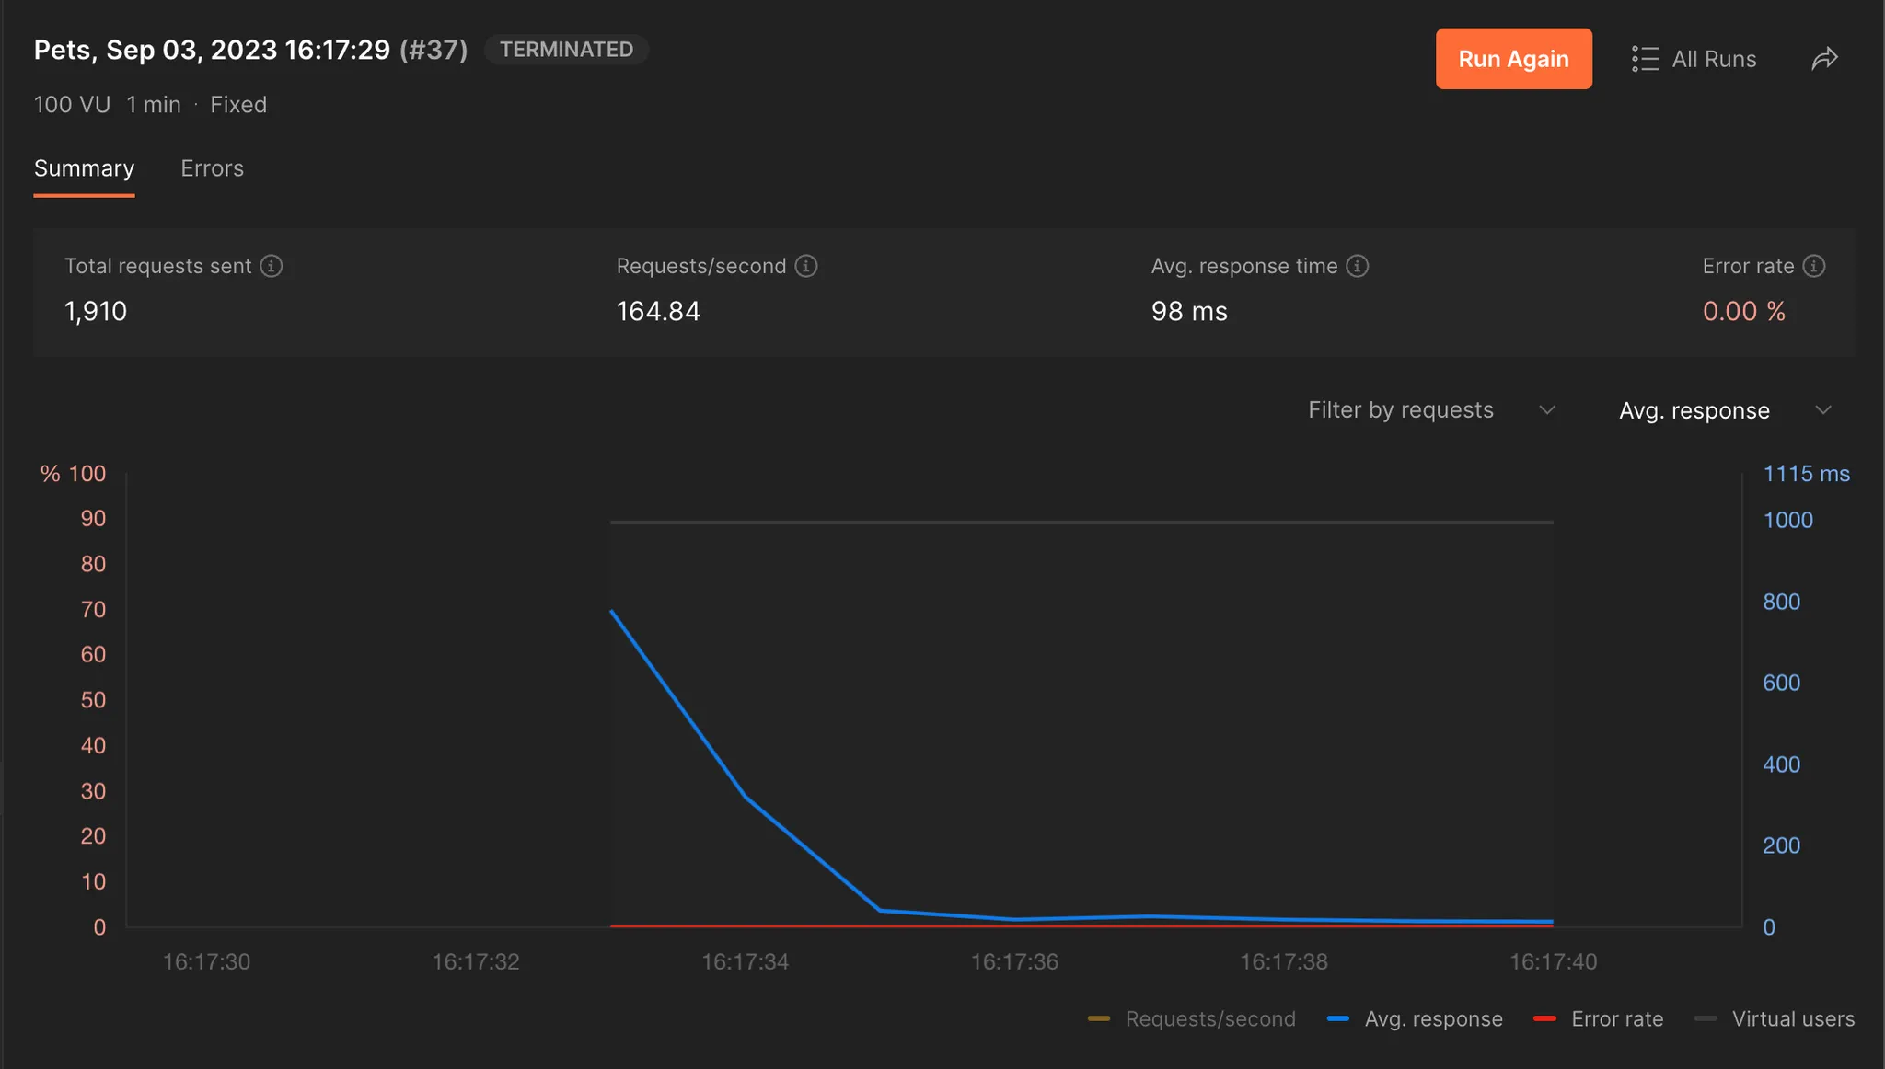Click the share arrow icon

coord(1824,59)
